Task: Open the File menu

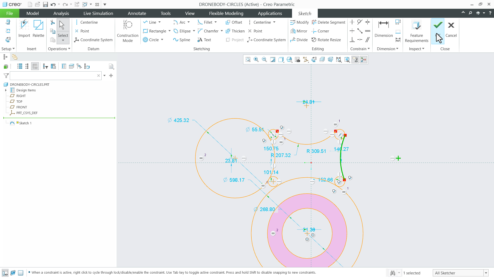Action: [x=10, y=13]
